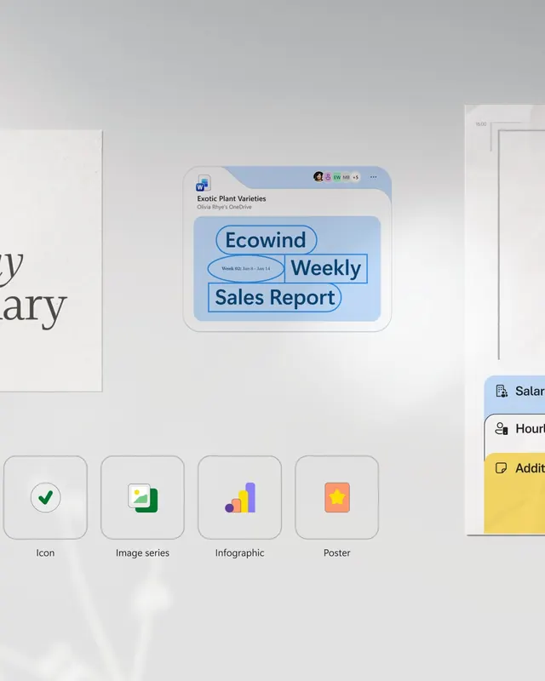Click the 'Poster' label
Viewport: 545px width, 681px height.
(337, 552)
